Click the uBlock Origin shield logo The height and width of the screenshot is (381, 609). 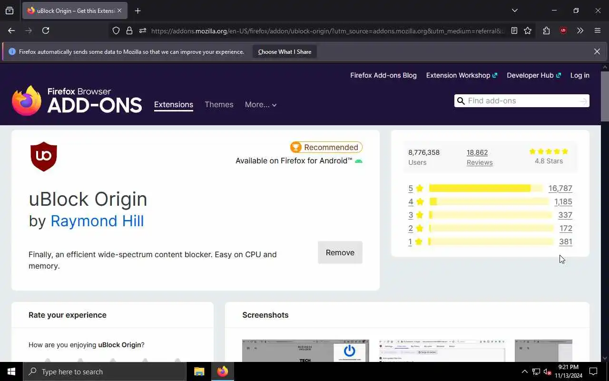(44, 156)
